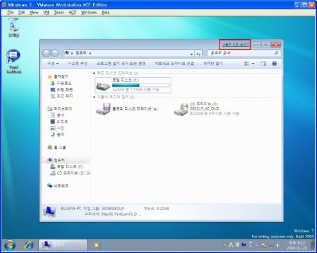
Task: Open the VMware Help menu
Action: [x=105, y=12]
